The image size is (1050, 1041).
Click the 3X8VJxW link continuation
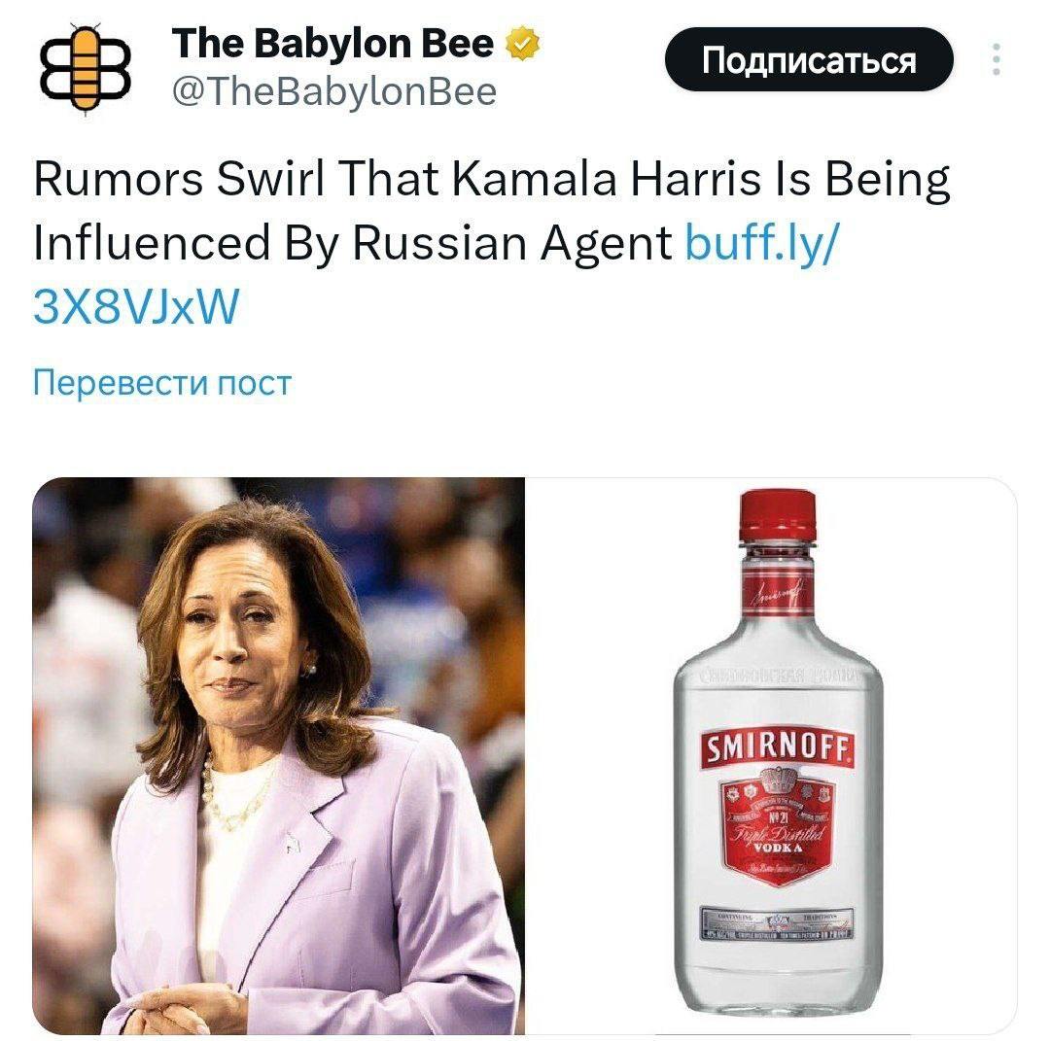pyautogui.click(x=136, y=306)
